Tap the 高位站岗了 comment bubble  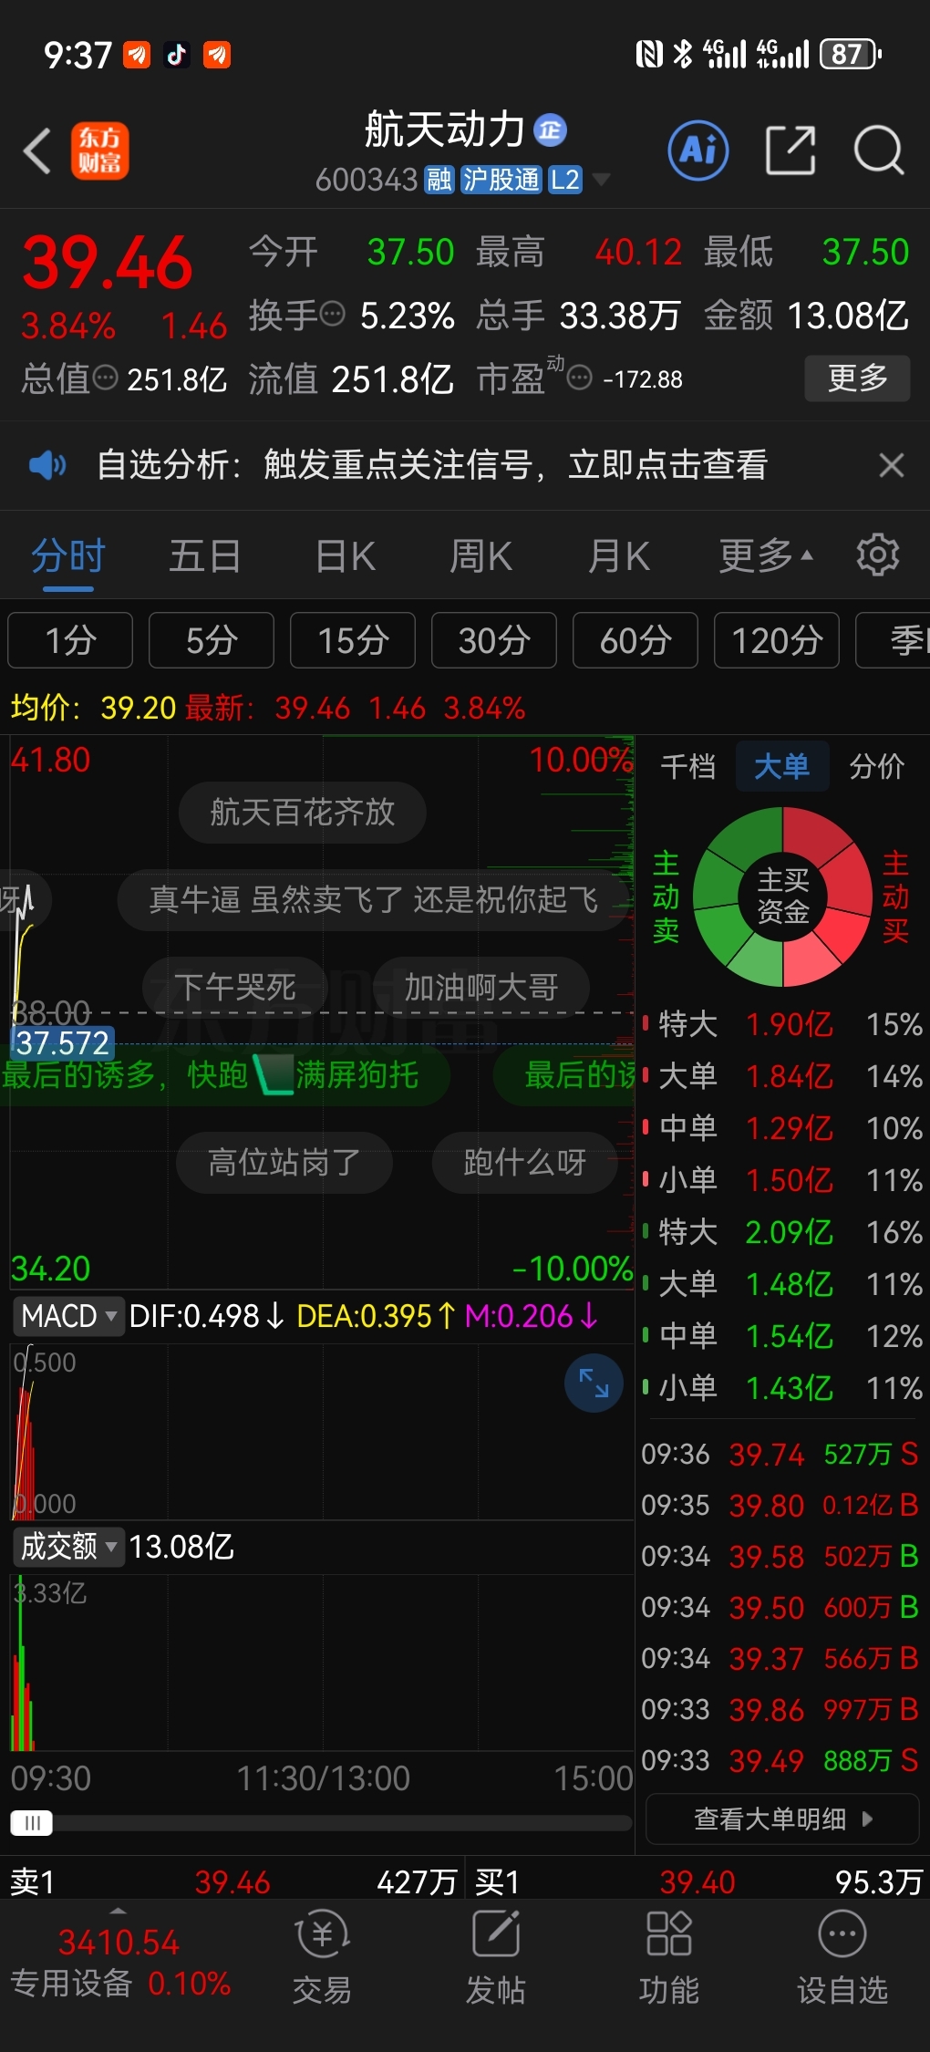284,1162
